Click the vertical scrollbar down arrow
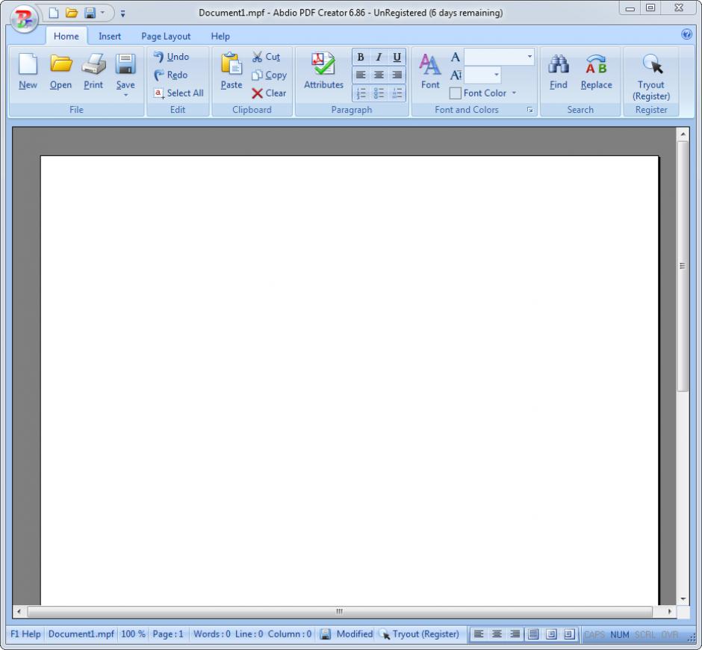The width and height of the screenshot is (702, 650). [x=683, y=599]
